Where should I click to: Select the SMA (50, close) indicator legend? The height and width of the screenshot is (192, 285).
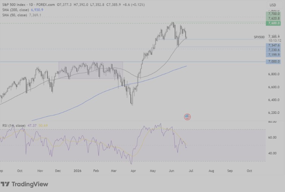22,15
